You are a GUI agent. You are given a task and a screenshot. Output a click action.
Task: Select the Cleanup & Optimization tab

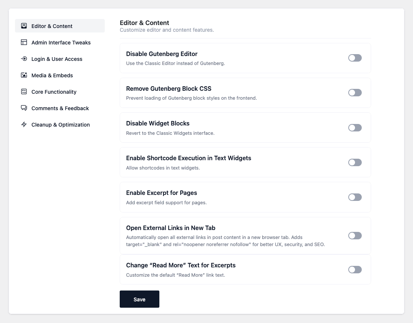[61, 125]
